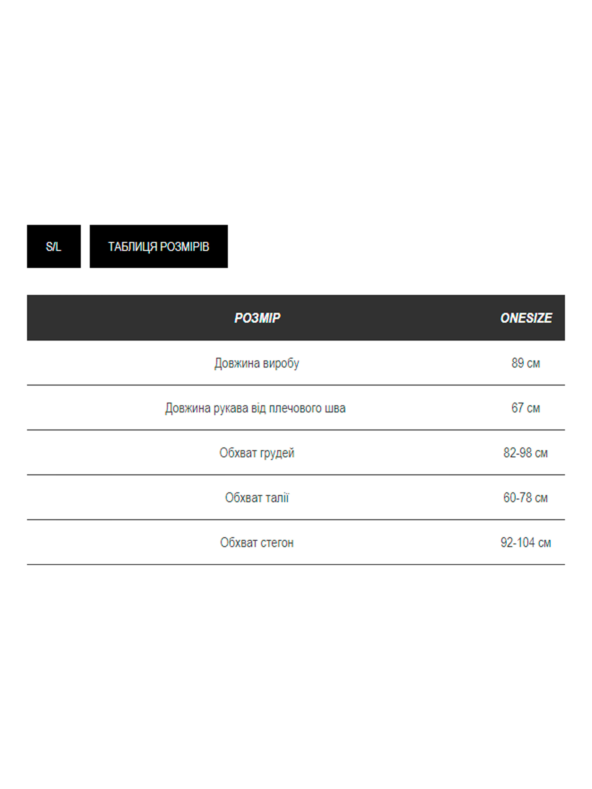Click divider line below Обхват грудей row
Image resolution: width=592 pixels, height=789 pixels.
(x=296, y=475)
